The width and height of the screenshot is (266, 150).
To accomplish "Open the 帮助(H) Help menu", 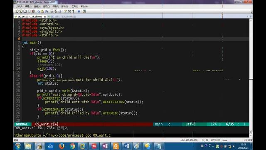I will 84,7.
